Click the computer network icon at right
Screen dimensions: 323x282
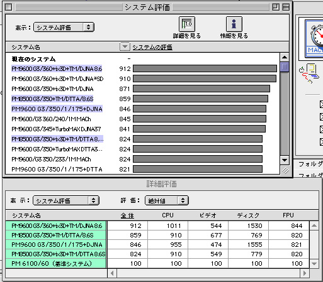pyautogui.click(x=309, y=73)
